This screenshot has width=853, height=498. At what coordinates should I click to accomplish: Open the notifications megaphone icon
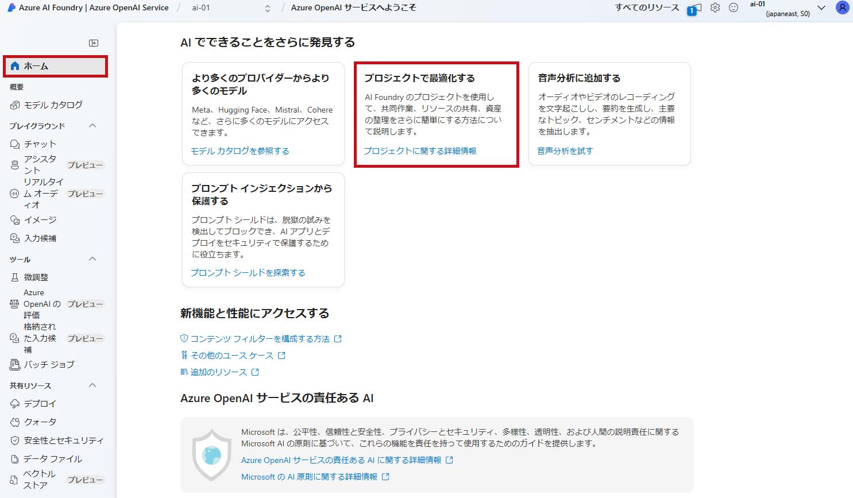694,9
